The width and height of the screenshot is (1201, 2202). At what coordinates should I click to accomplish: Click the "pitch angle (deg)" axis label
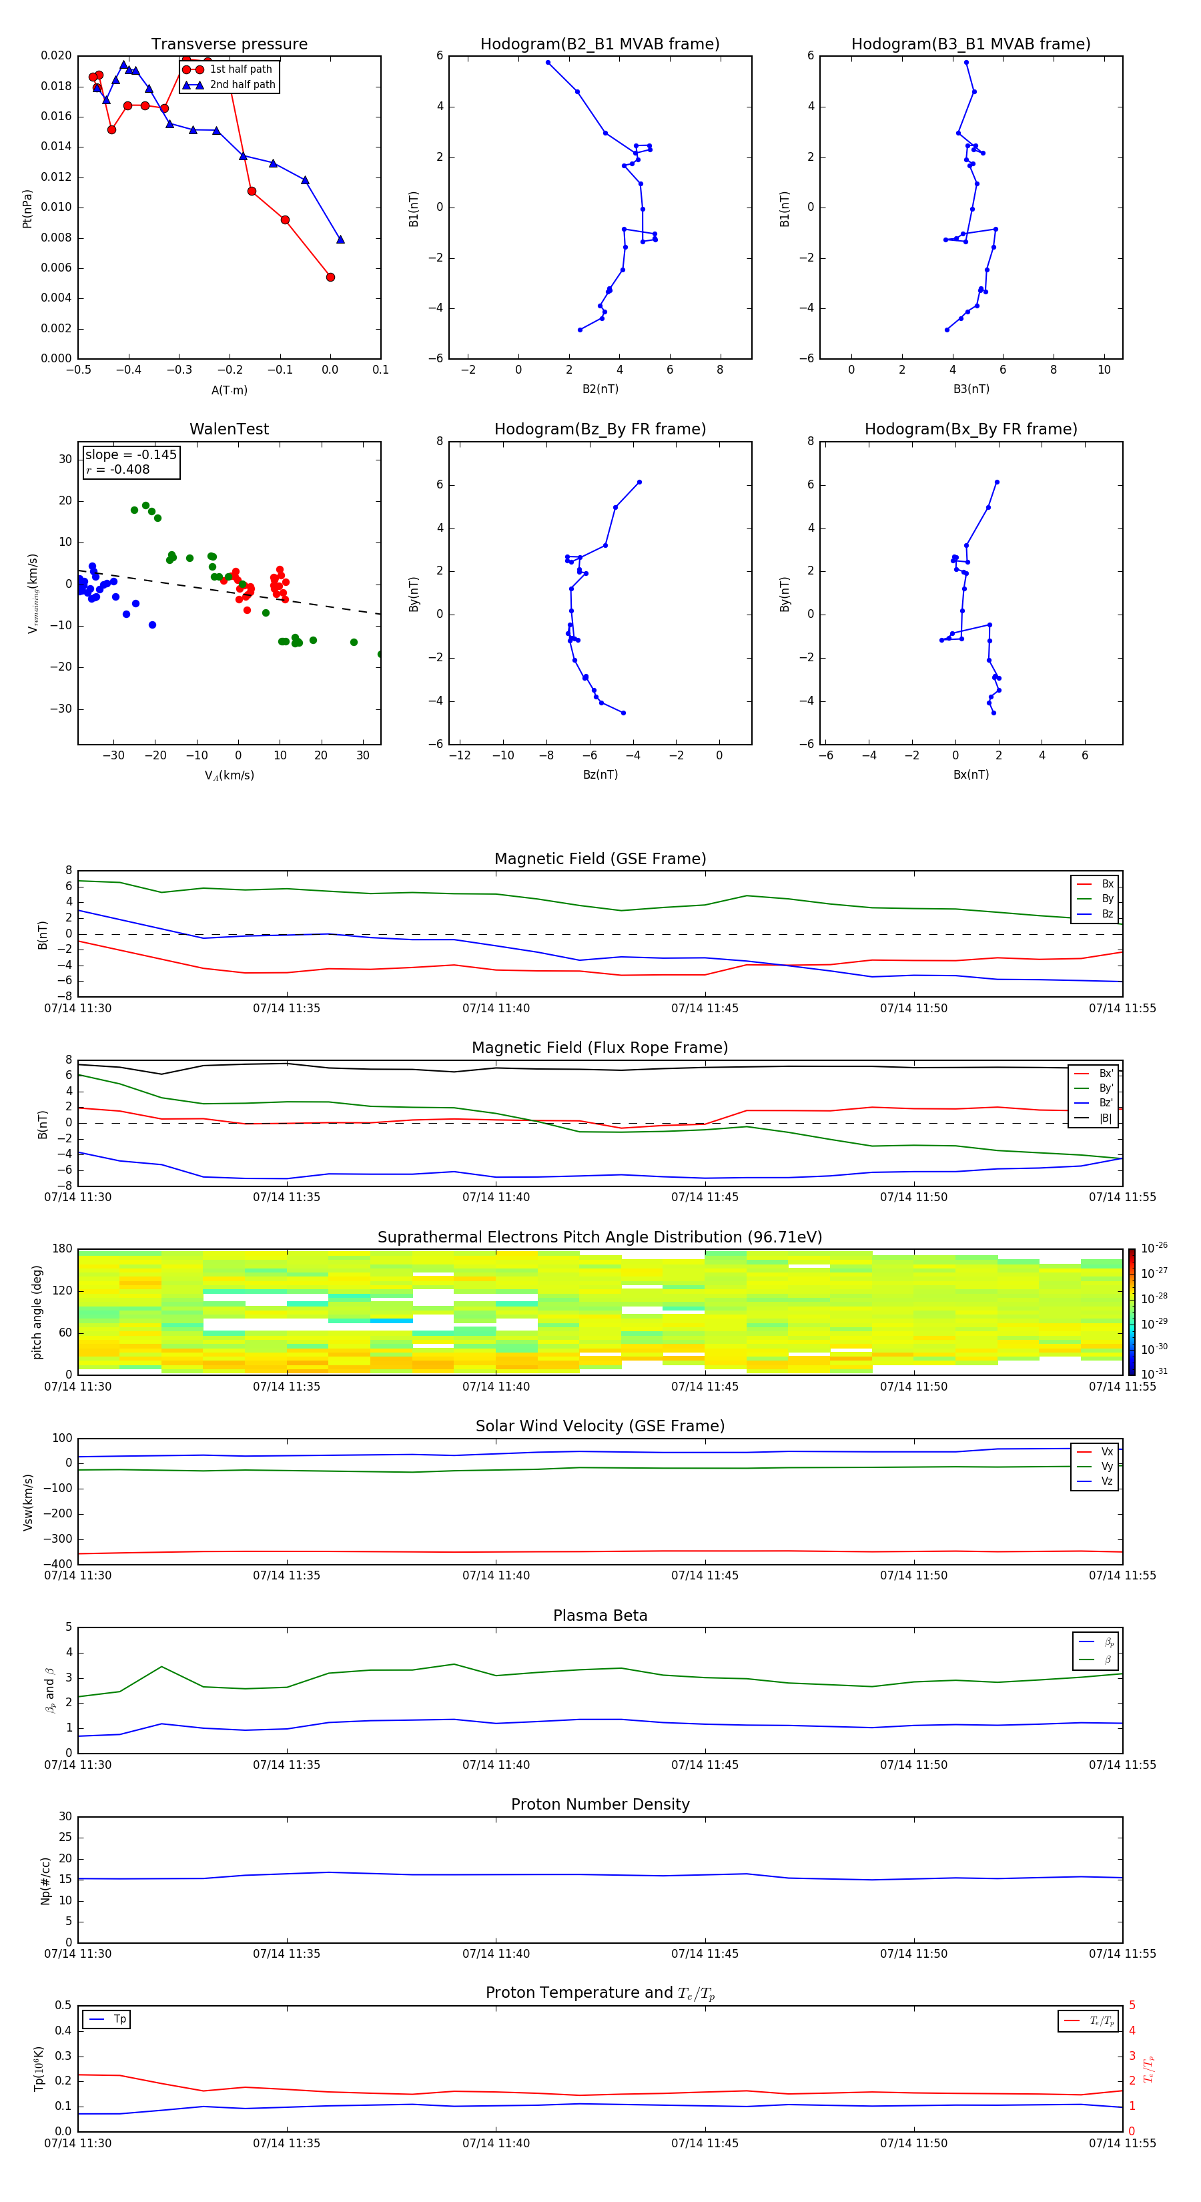tap(37, 1312)
